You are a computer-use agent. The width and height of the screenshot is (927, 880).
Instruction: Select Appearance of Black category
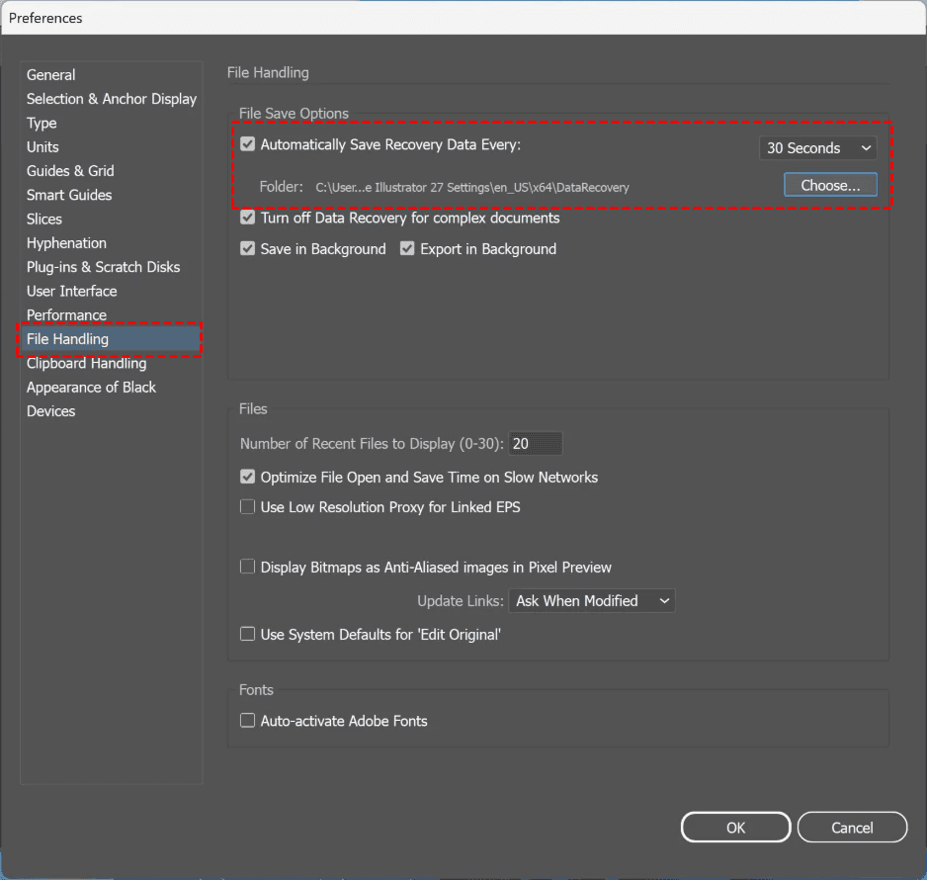[x=91, y=388]
